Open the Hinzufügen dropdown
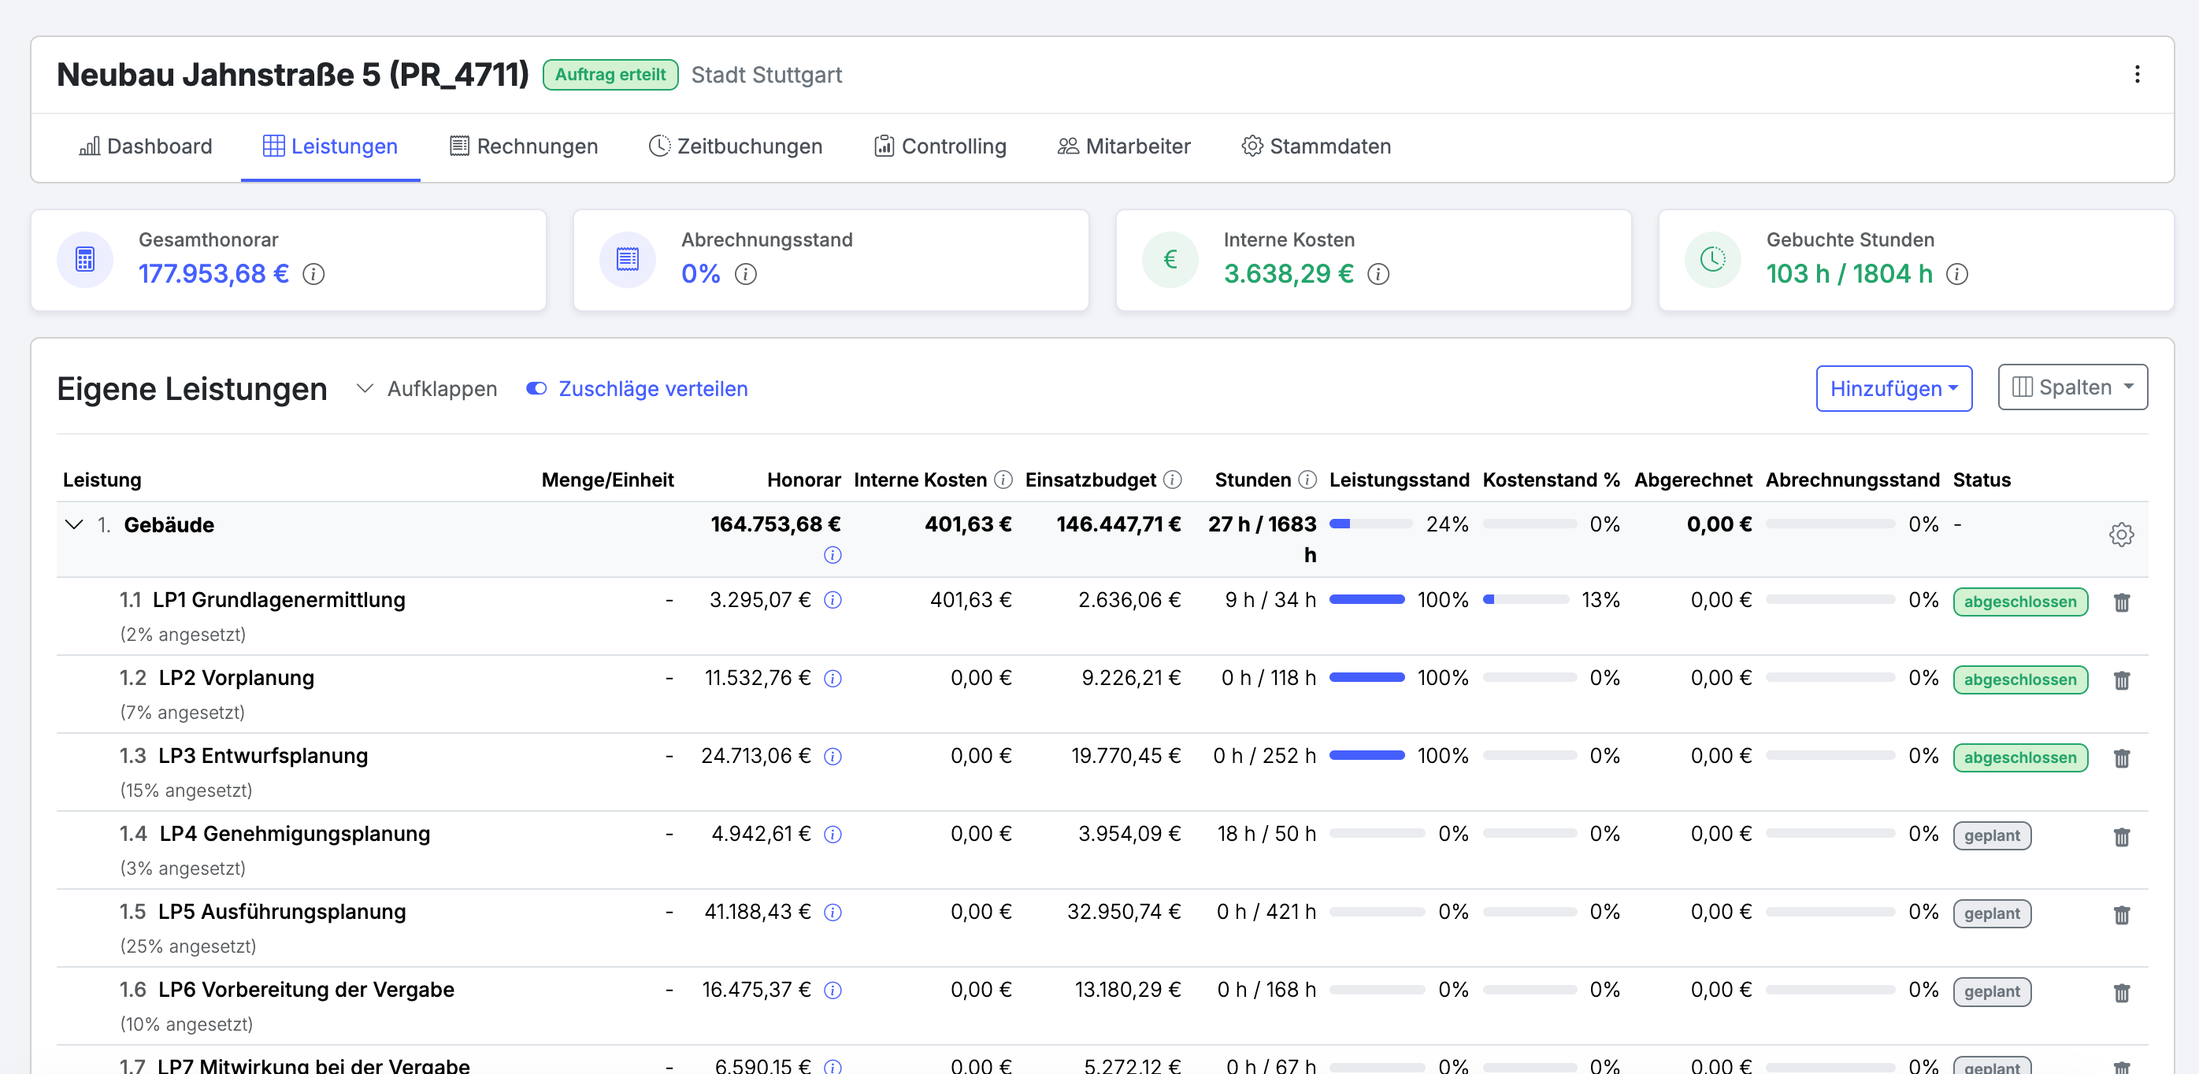Screen dimensions: 2199x1074 point(1893,388)
